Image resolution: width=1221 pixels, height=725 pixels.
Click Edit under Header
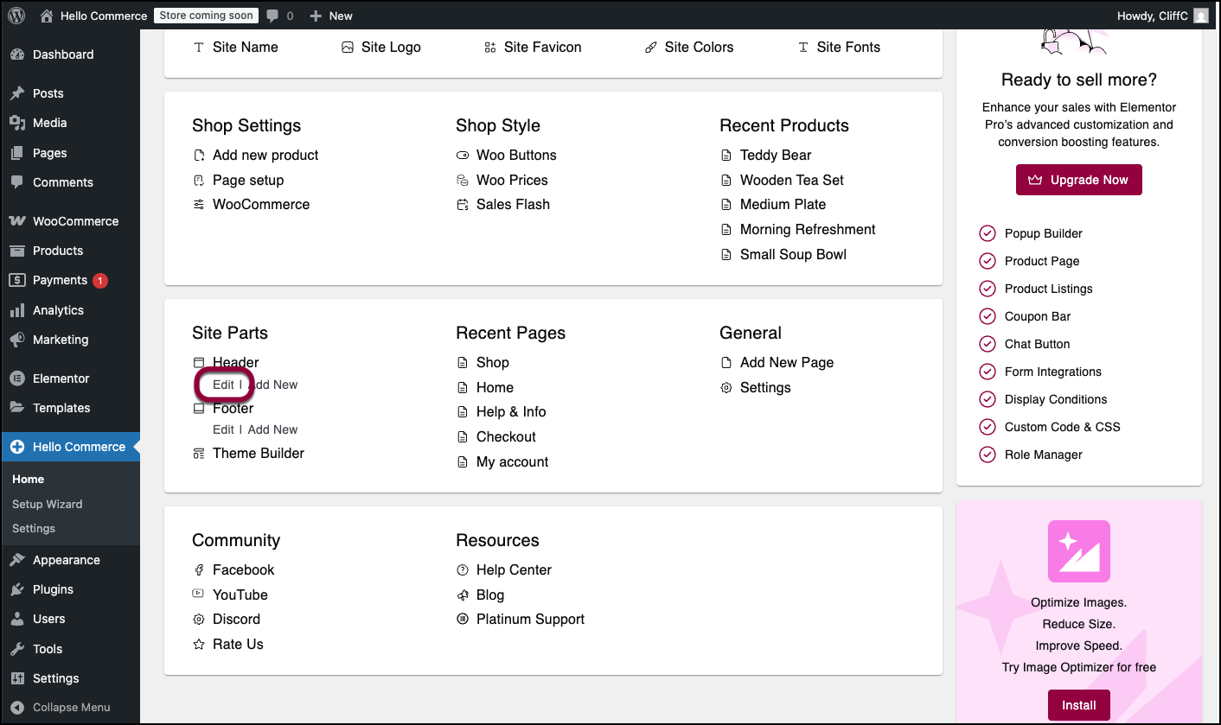click(223, 385)
